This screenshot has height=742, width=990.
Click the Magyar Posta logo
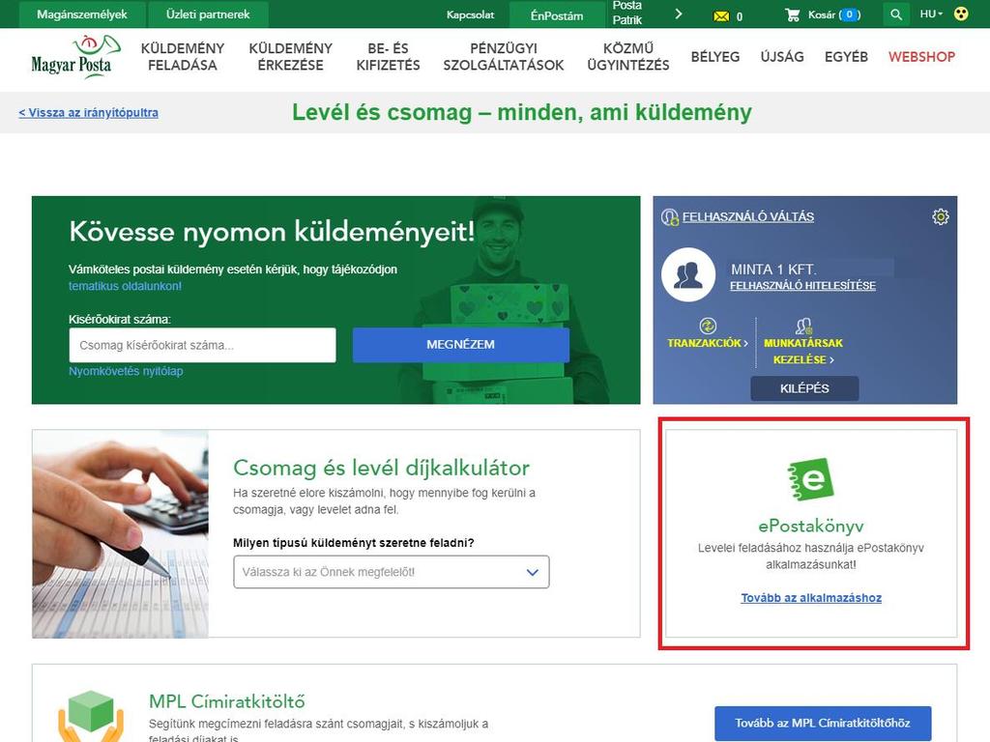pyautogui.click(x=75, y=57)
